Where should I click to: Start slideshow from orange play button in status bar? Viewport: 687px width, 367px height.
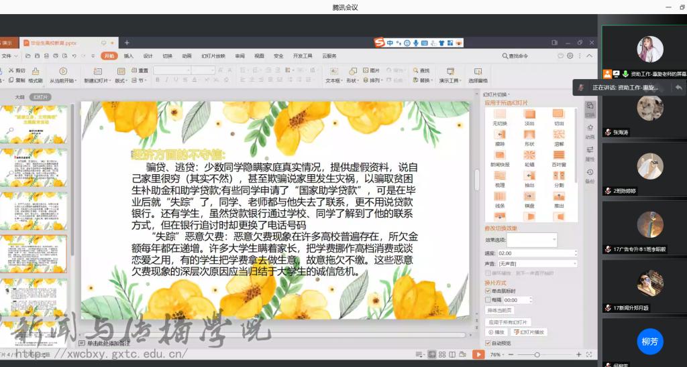tap(478, 355)
